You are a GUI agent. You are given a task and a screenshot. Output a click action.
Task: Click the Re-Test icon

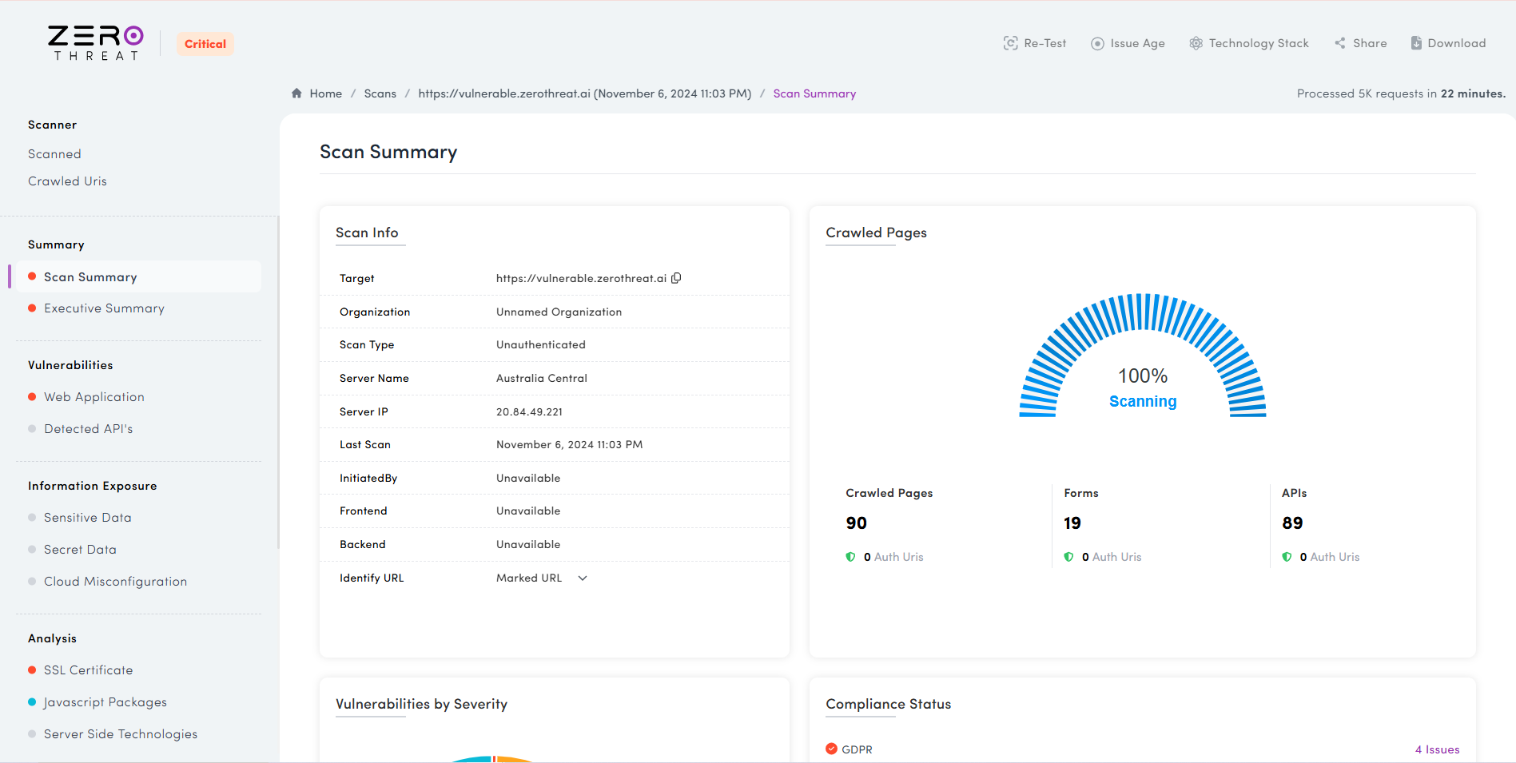(1012, 43)
